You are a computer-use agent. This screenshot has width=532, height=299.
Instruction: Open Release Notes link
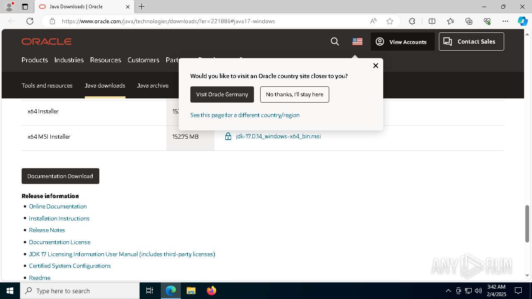[x=47, y=230]
